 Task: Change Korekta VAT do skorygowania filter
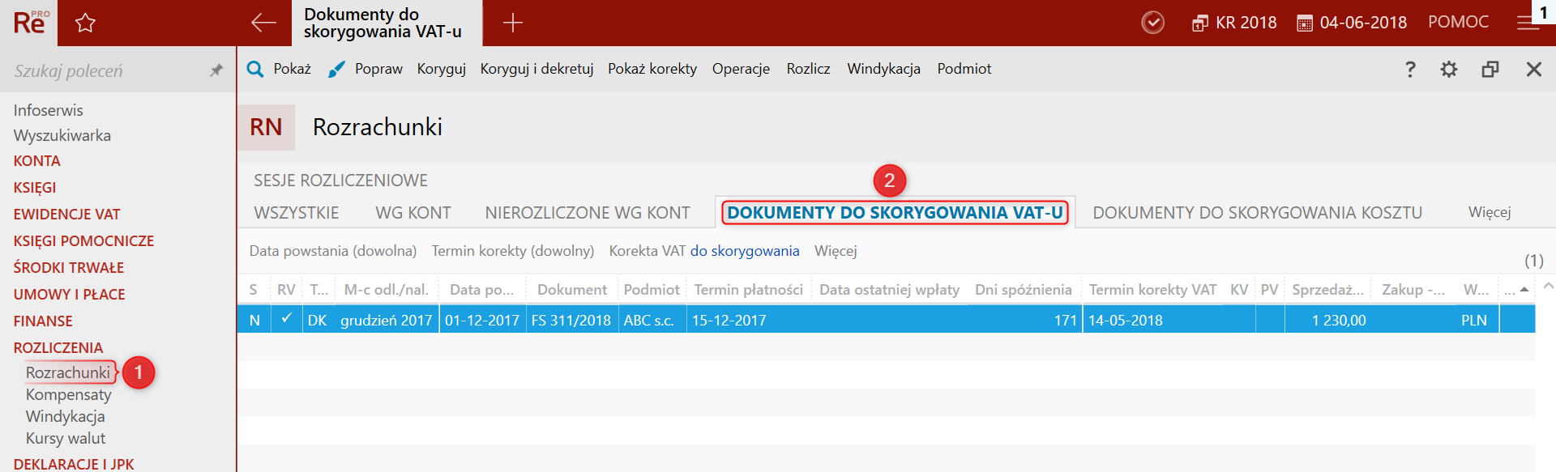point(745,251)
